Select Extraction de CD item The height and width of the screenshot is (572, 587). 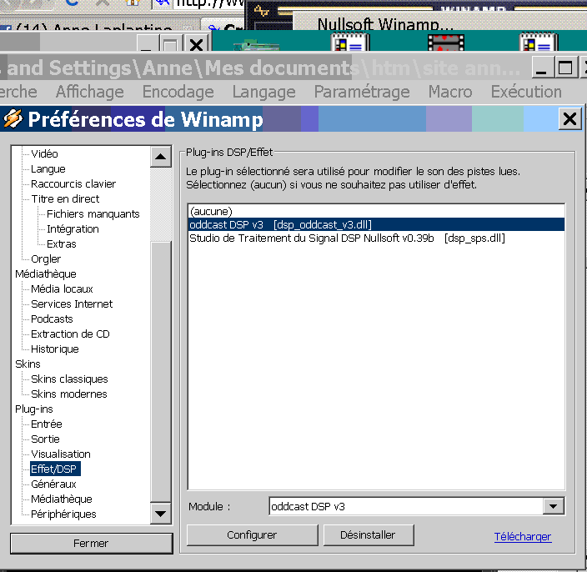70,334
